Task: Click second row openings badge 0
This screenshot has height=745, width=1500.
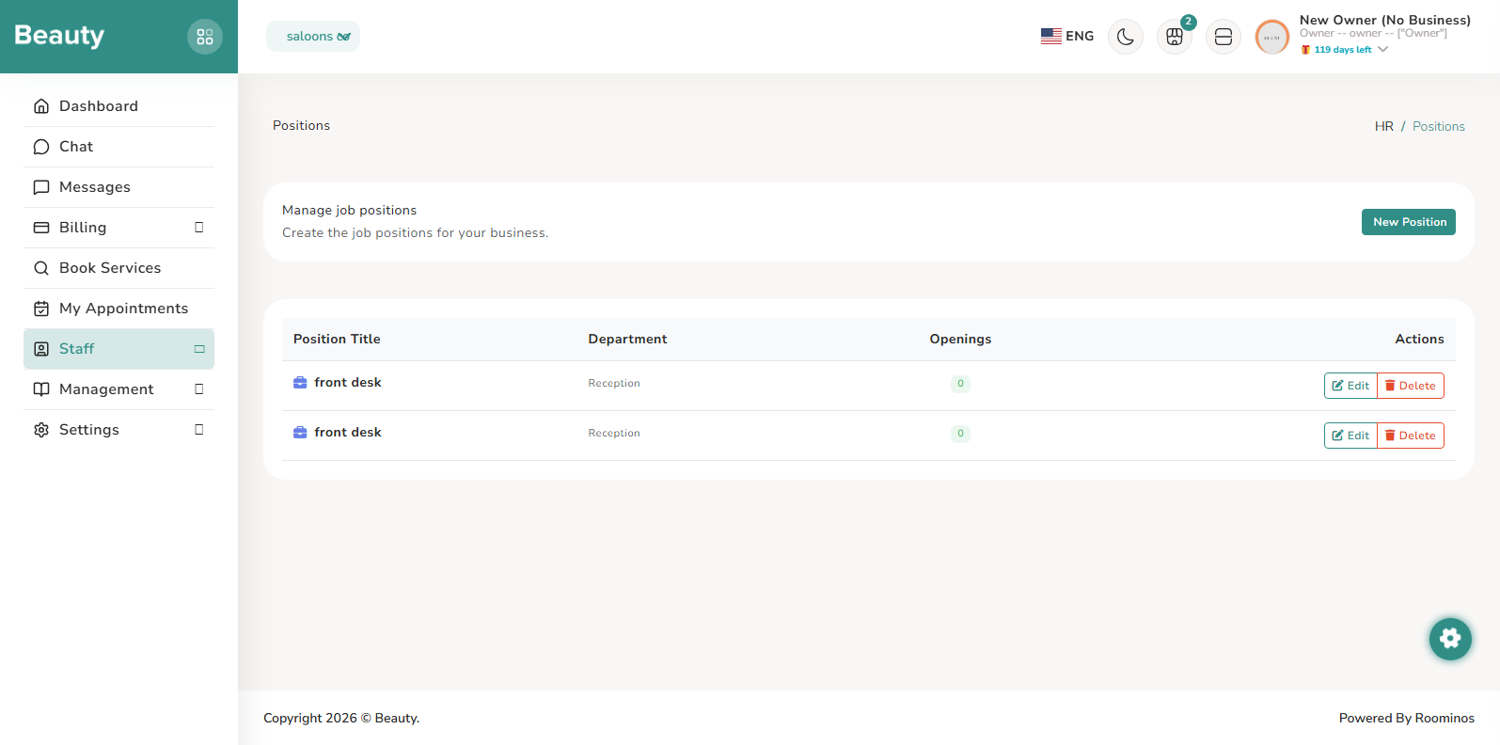Action: [x=960, y=434]
